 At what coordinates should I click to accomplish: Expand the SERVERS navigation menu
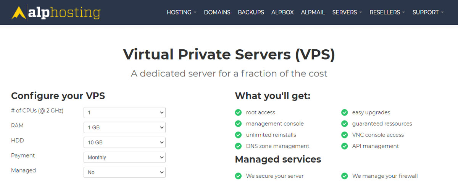(x=347, y=12)
